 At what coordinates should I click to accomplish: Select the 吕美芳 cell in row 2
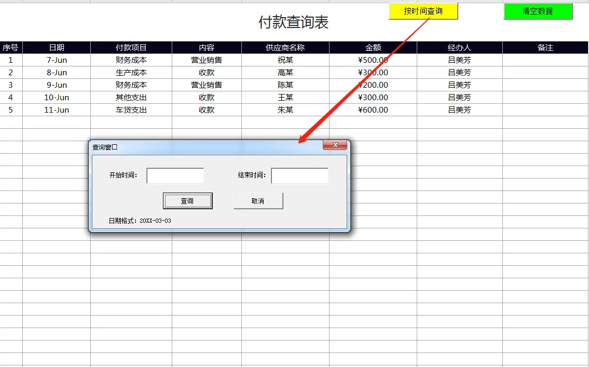point(459,72)
